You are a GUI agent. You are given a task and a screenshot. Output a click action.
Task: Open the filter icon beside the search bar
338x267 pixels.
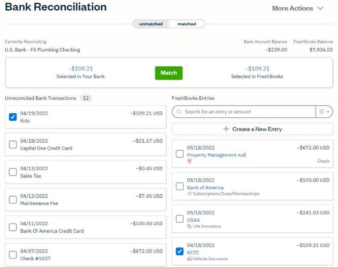coord(323,111)
